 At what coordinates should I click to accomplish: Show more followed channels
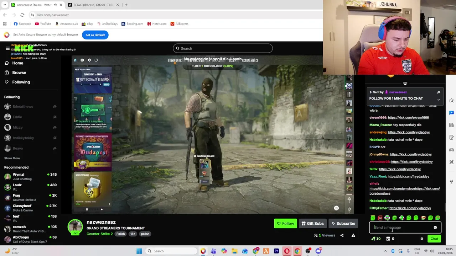point(12,158)
